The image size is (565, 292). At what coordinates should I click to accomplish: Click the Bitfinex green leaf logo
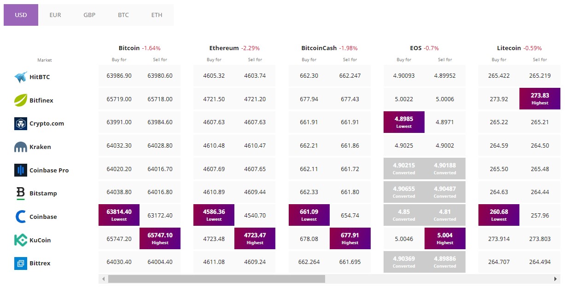coord(21,100)
